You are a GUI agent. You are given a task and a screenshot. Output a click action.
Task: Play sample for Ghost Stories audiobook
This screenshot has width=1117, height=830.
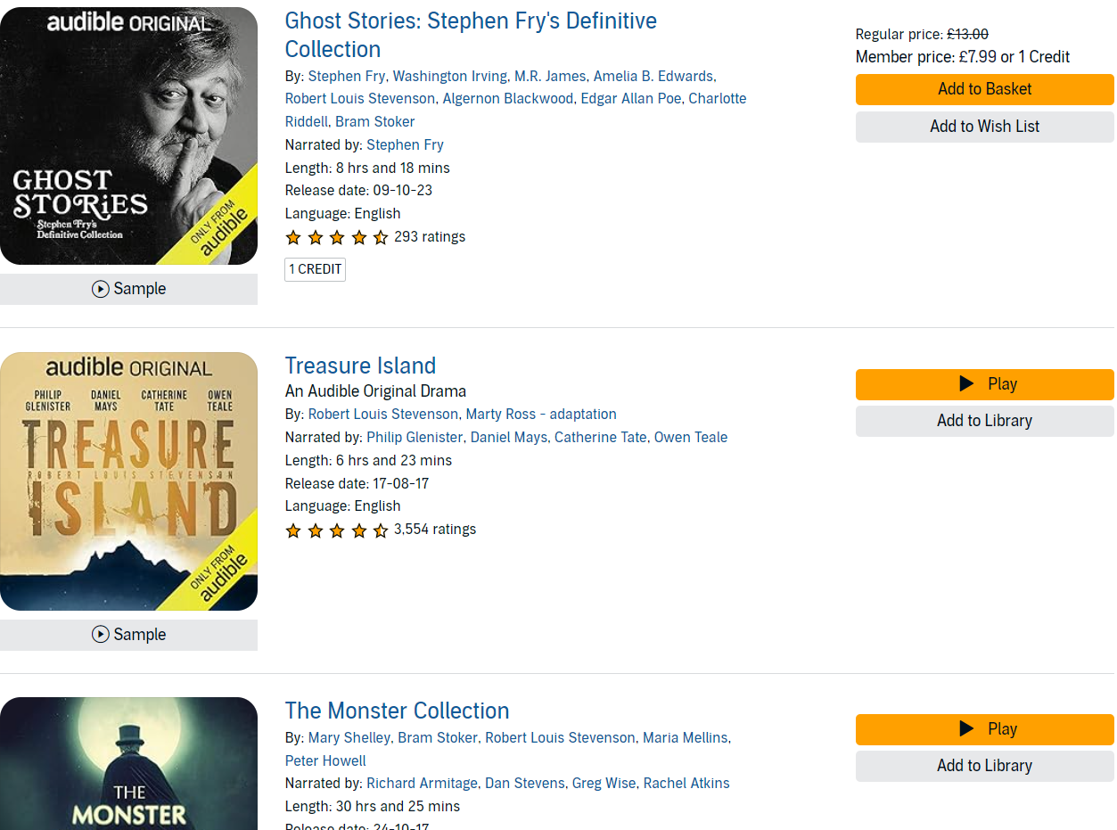tap(128, 289)
